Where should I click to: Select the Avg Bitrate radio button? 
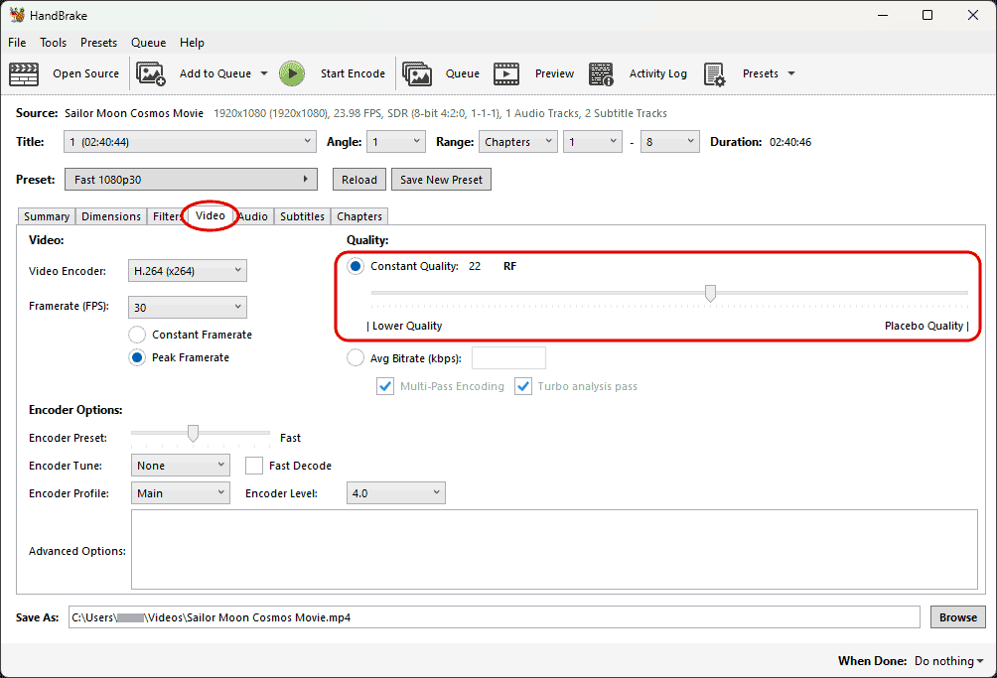tap(356, 358)
